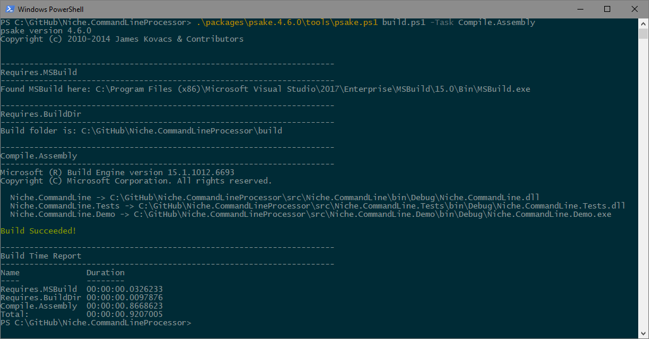The width and height of the screenshot is (649, 339).
Task: Click the duration 00:00:00.0097876
Action: [x=125, y=298]
